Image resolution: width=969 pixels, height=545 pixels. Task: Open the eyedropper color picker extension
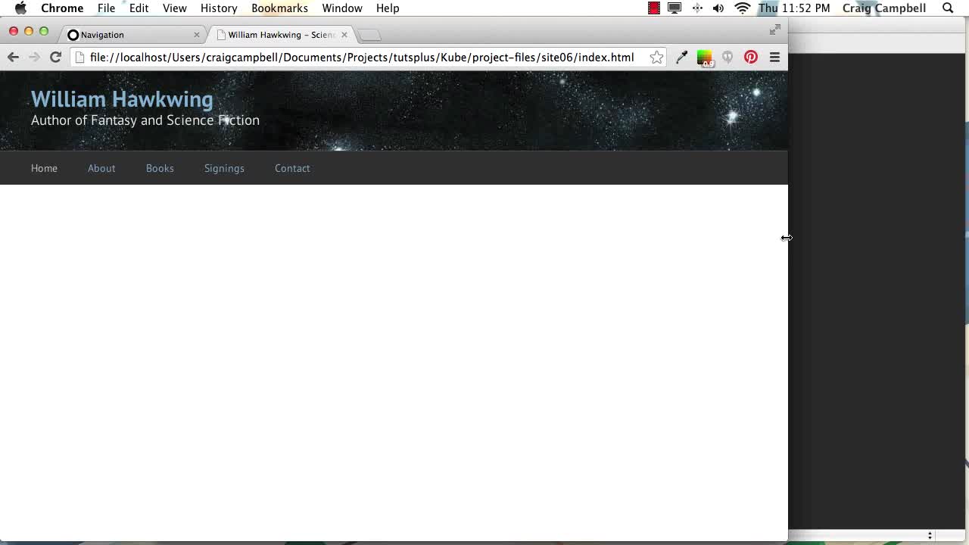(x=681, y=58)
